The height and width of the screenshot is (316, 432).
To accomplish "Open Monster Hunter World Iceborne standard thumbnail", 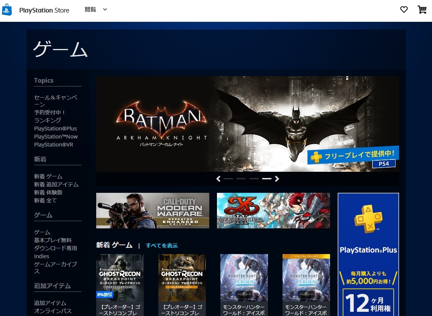I will coord(244,278).
